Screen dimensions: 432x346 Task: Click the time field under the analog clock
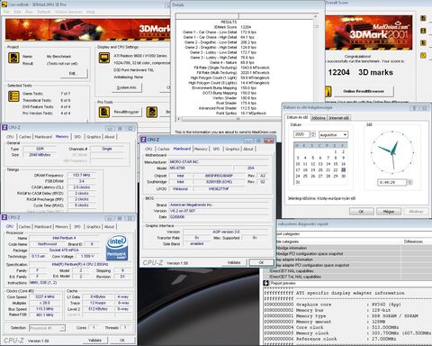pyautogui.click(x=391, y=182)
